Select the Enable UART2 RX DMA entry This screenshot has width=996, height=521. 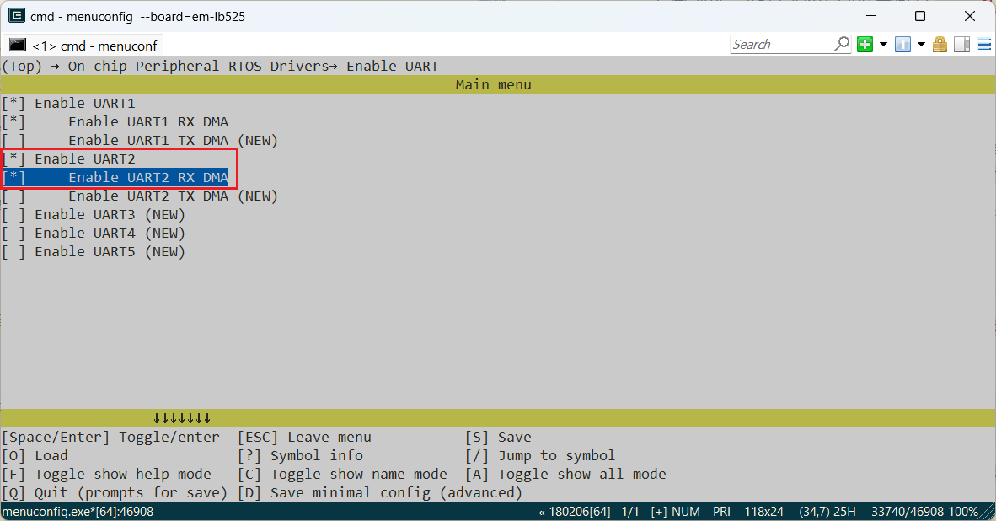click(x=147, y=177)
